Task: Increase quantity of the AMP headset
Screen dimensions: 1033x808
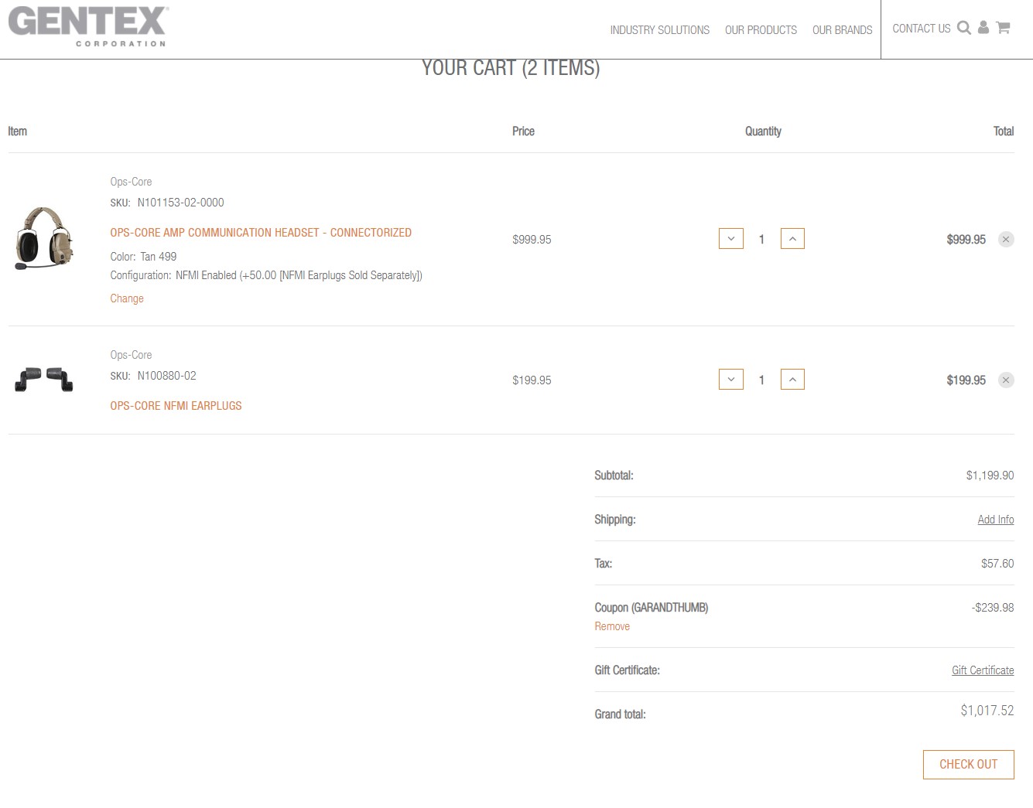Action: click(792, 239)
